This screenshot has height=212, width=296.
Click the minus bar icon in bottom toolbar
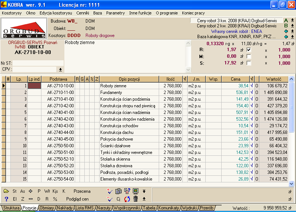tap(31, 199)
